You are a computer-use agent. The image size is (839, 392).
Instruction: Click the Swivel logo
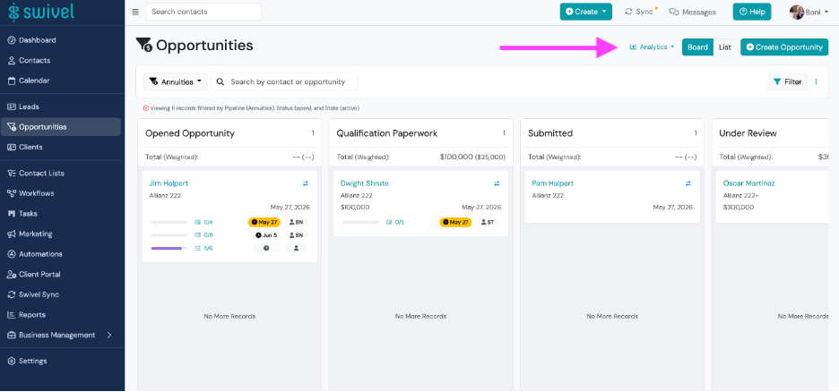[40, 12]
